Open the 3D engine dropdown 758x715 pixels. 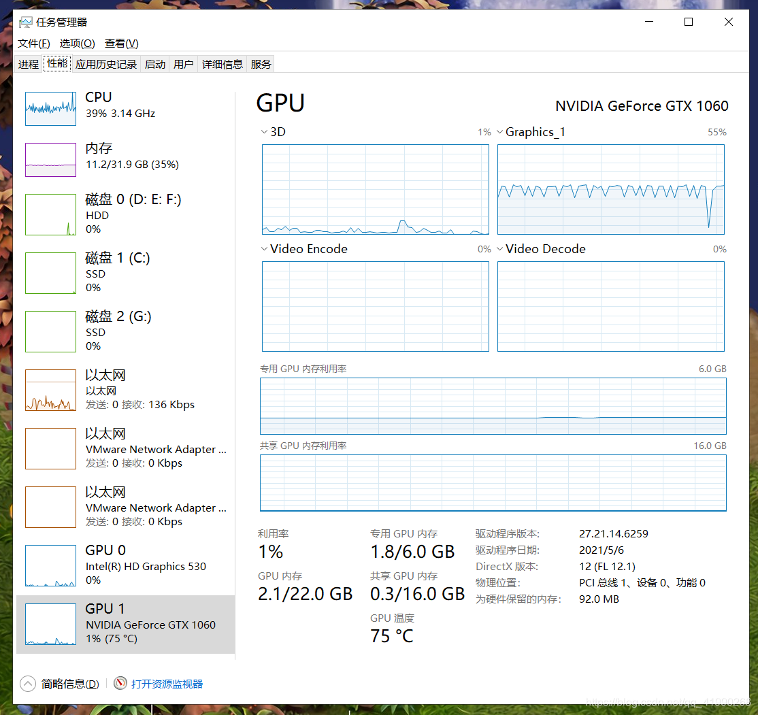pos(264,132)
